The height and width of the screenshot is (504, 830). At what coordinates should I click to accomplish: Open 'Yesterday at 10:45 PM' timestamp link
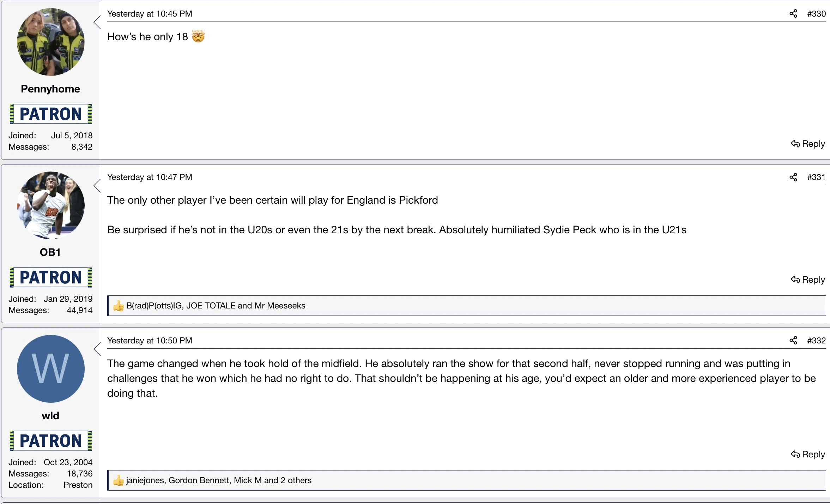pyautogui.click(x=150, y=14)
